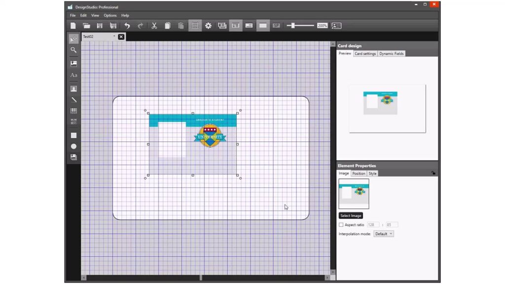Click the 200% zoom value field
The height and width of the screenshot is (284, 505).
[x=322, y=26]
